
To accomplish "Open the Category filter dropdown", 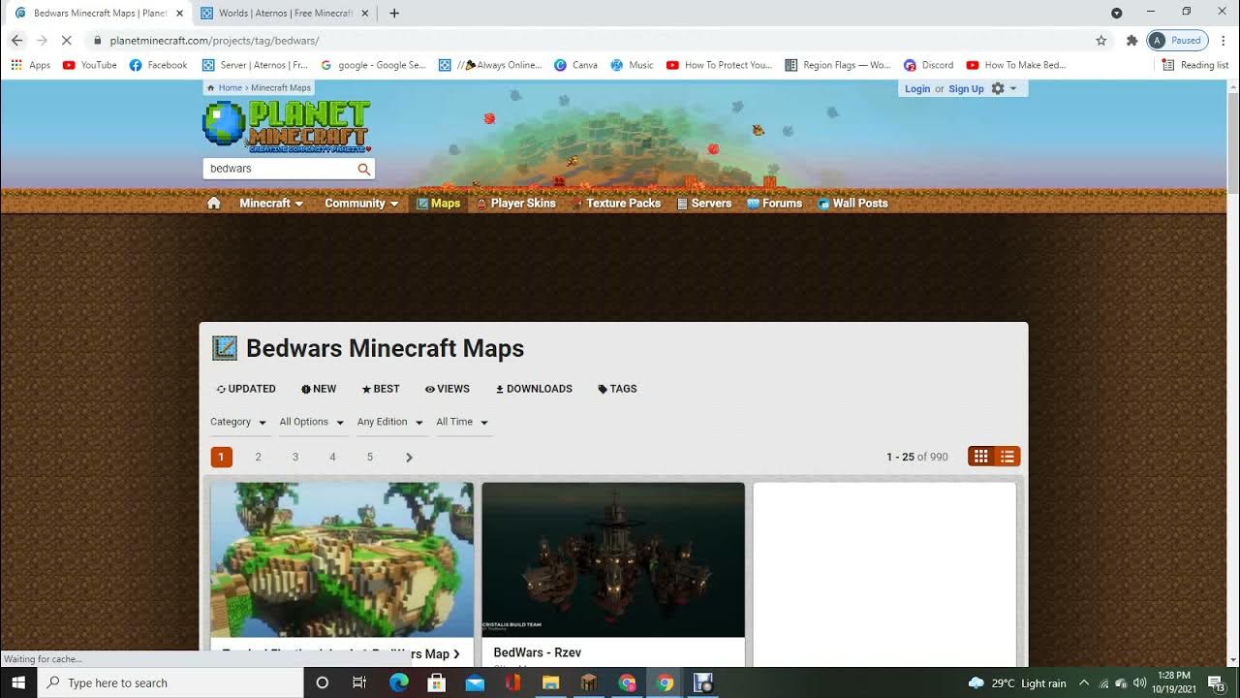I will [x=238, y=422].
